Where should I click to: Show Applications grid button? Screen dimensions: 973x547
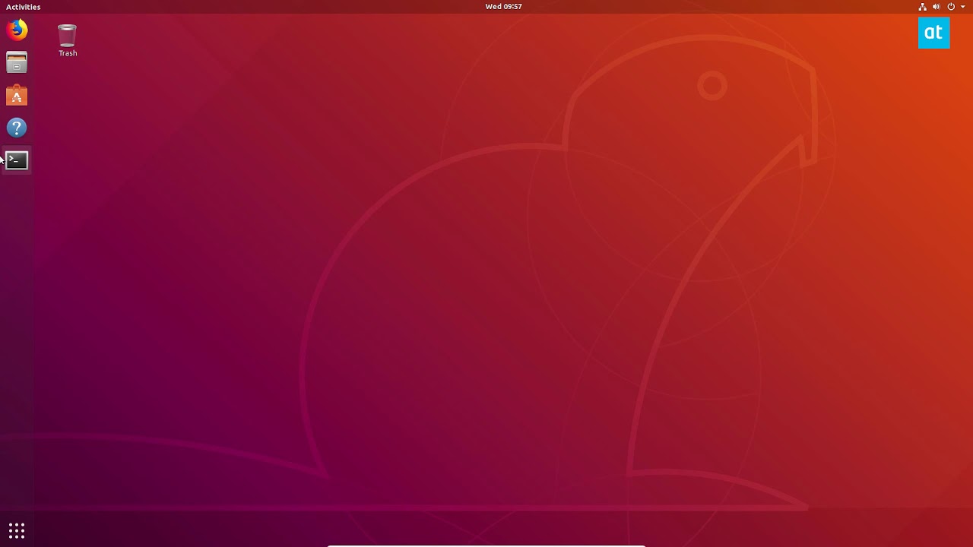coord(17,530)
